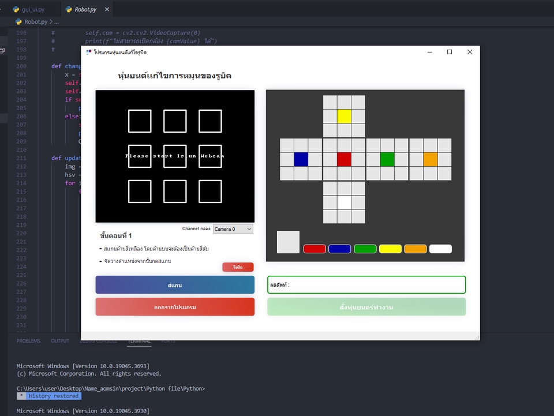554x416 pixels.
Task: Click the ออกจากโปรแกรม exit button
Action: click(175, 306)
